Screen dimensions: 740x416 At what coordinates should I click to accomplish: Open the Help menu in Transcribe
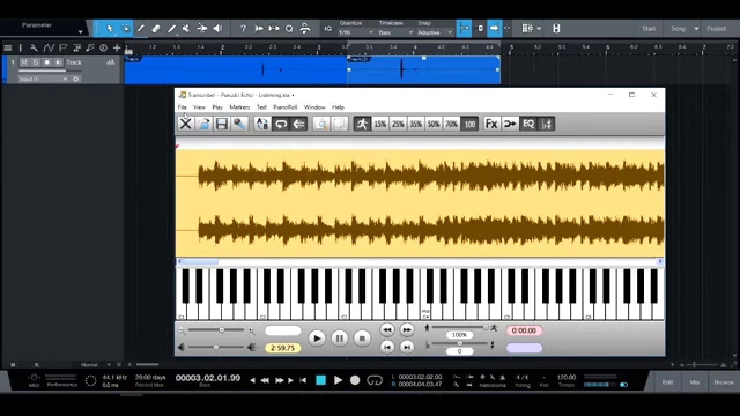coord(338,107)
